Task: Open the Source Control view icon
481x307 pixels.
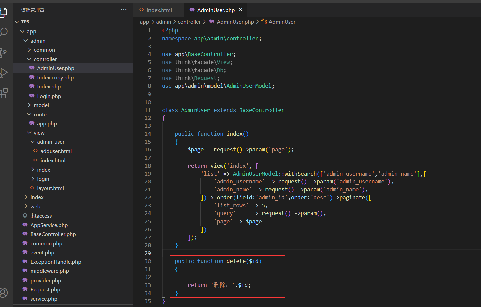Action: (3, 53)
